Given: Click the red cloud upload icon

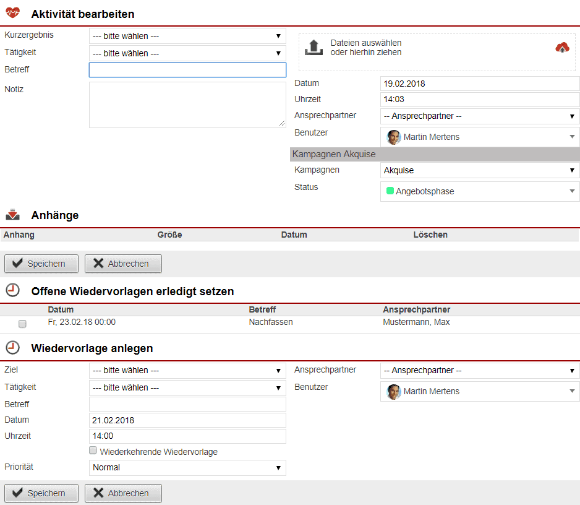Looking at the screenshot, I should tap(562, 48).
